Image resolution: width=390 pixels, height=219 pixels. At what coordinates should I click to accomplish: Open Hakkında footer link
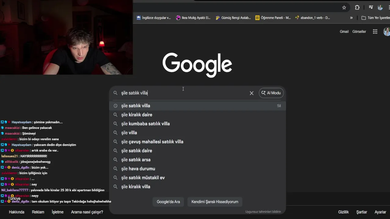(16, 212)
